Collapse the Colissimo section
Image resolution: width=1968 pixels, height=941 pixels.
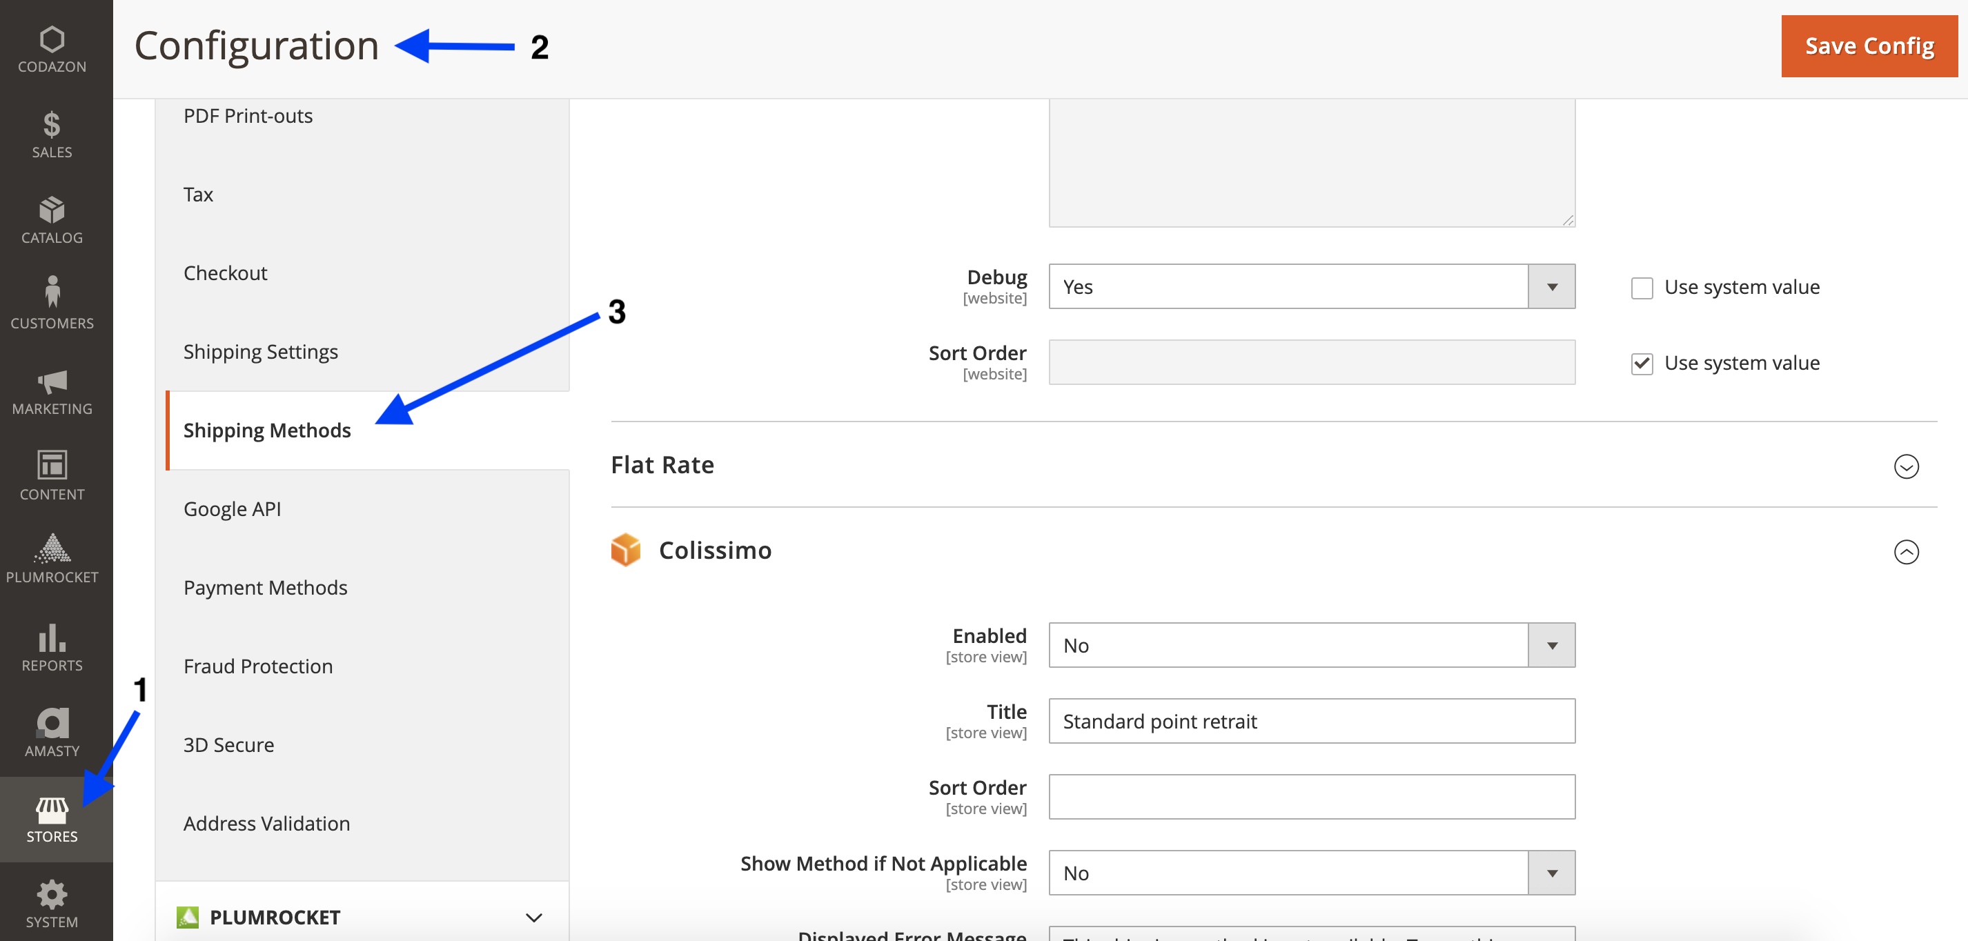tap(1906, 551)
